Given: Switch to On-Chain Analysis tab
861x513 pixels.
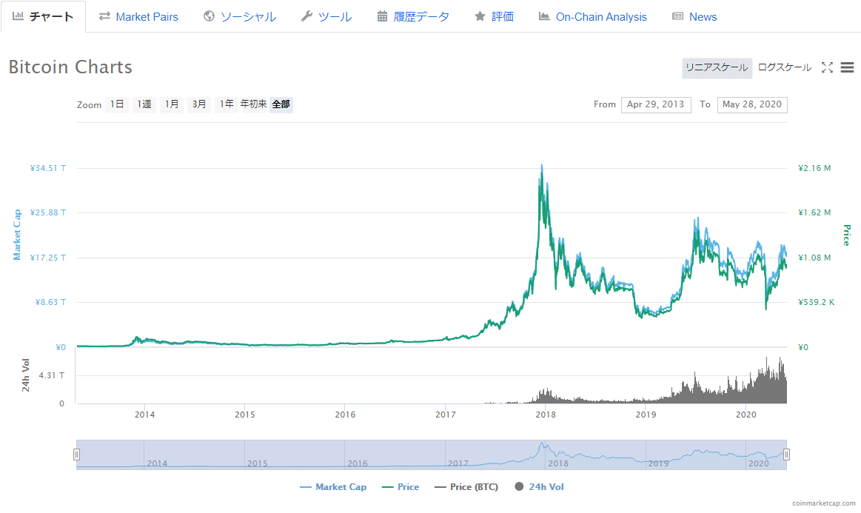Looking at the screenshot, I should [592, 16].
